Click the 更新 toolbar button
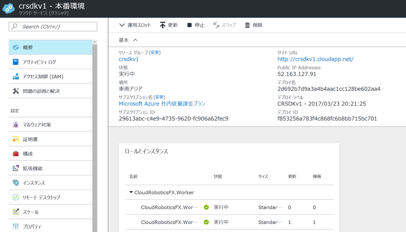 [x=169, y=25]
